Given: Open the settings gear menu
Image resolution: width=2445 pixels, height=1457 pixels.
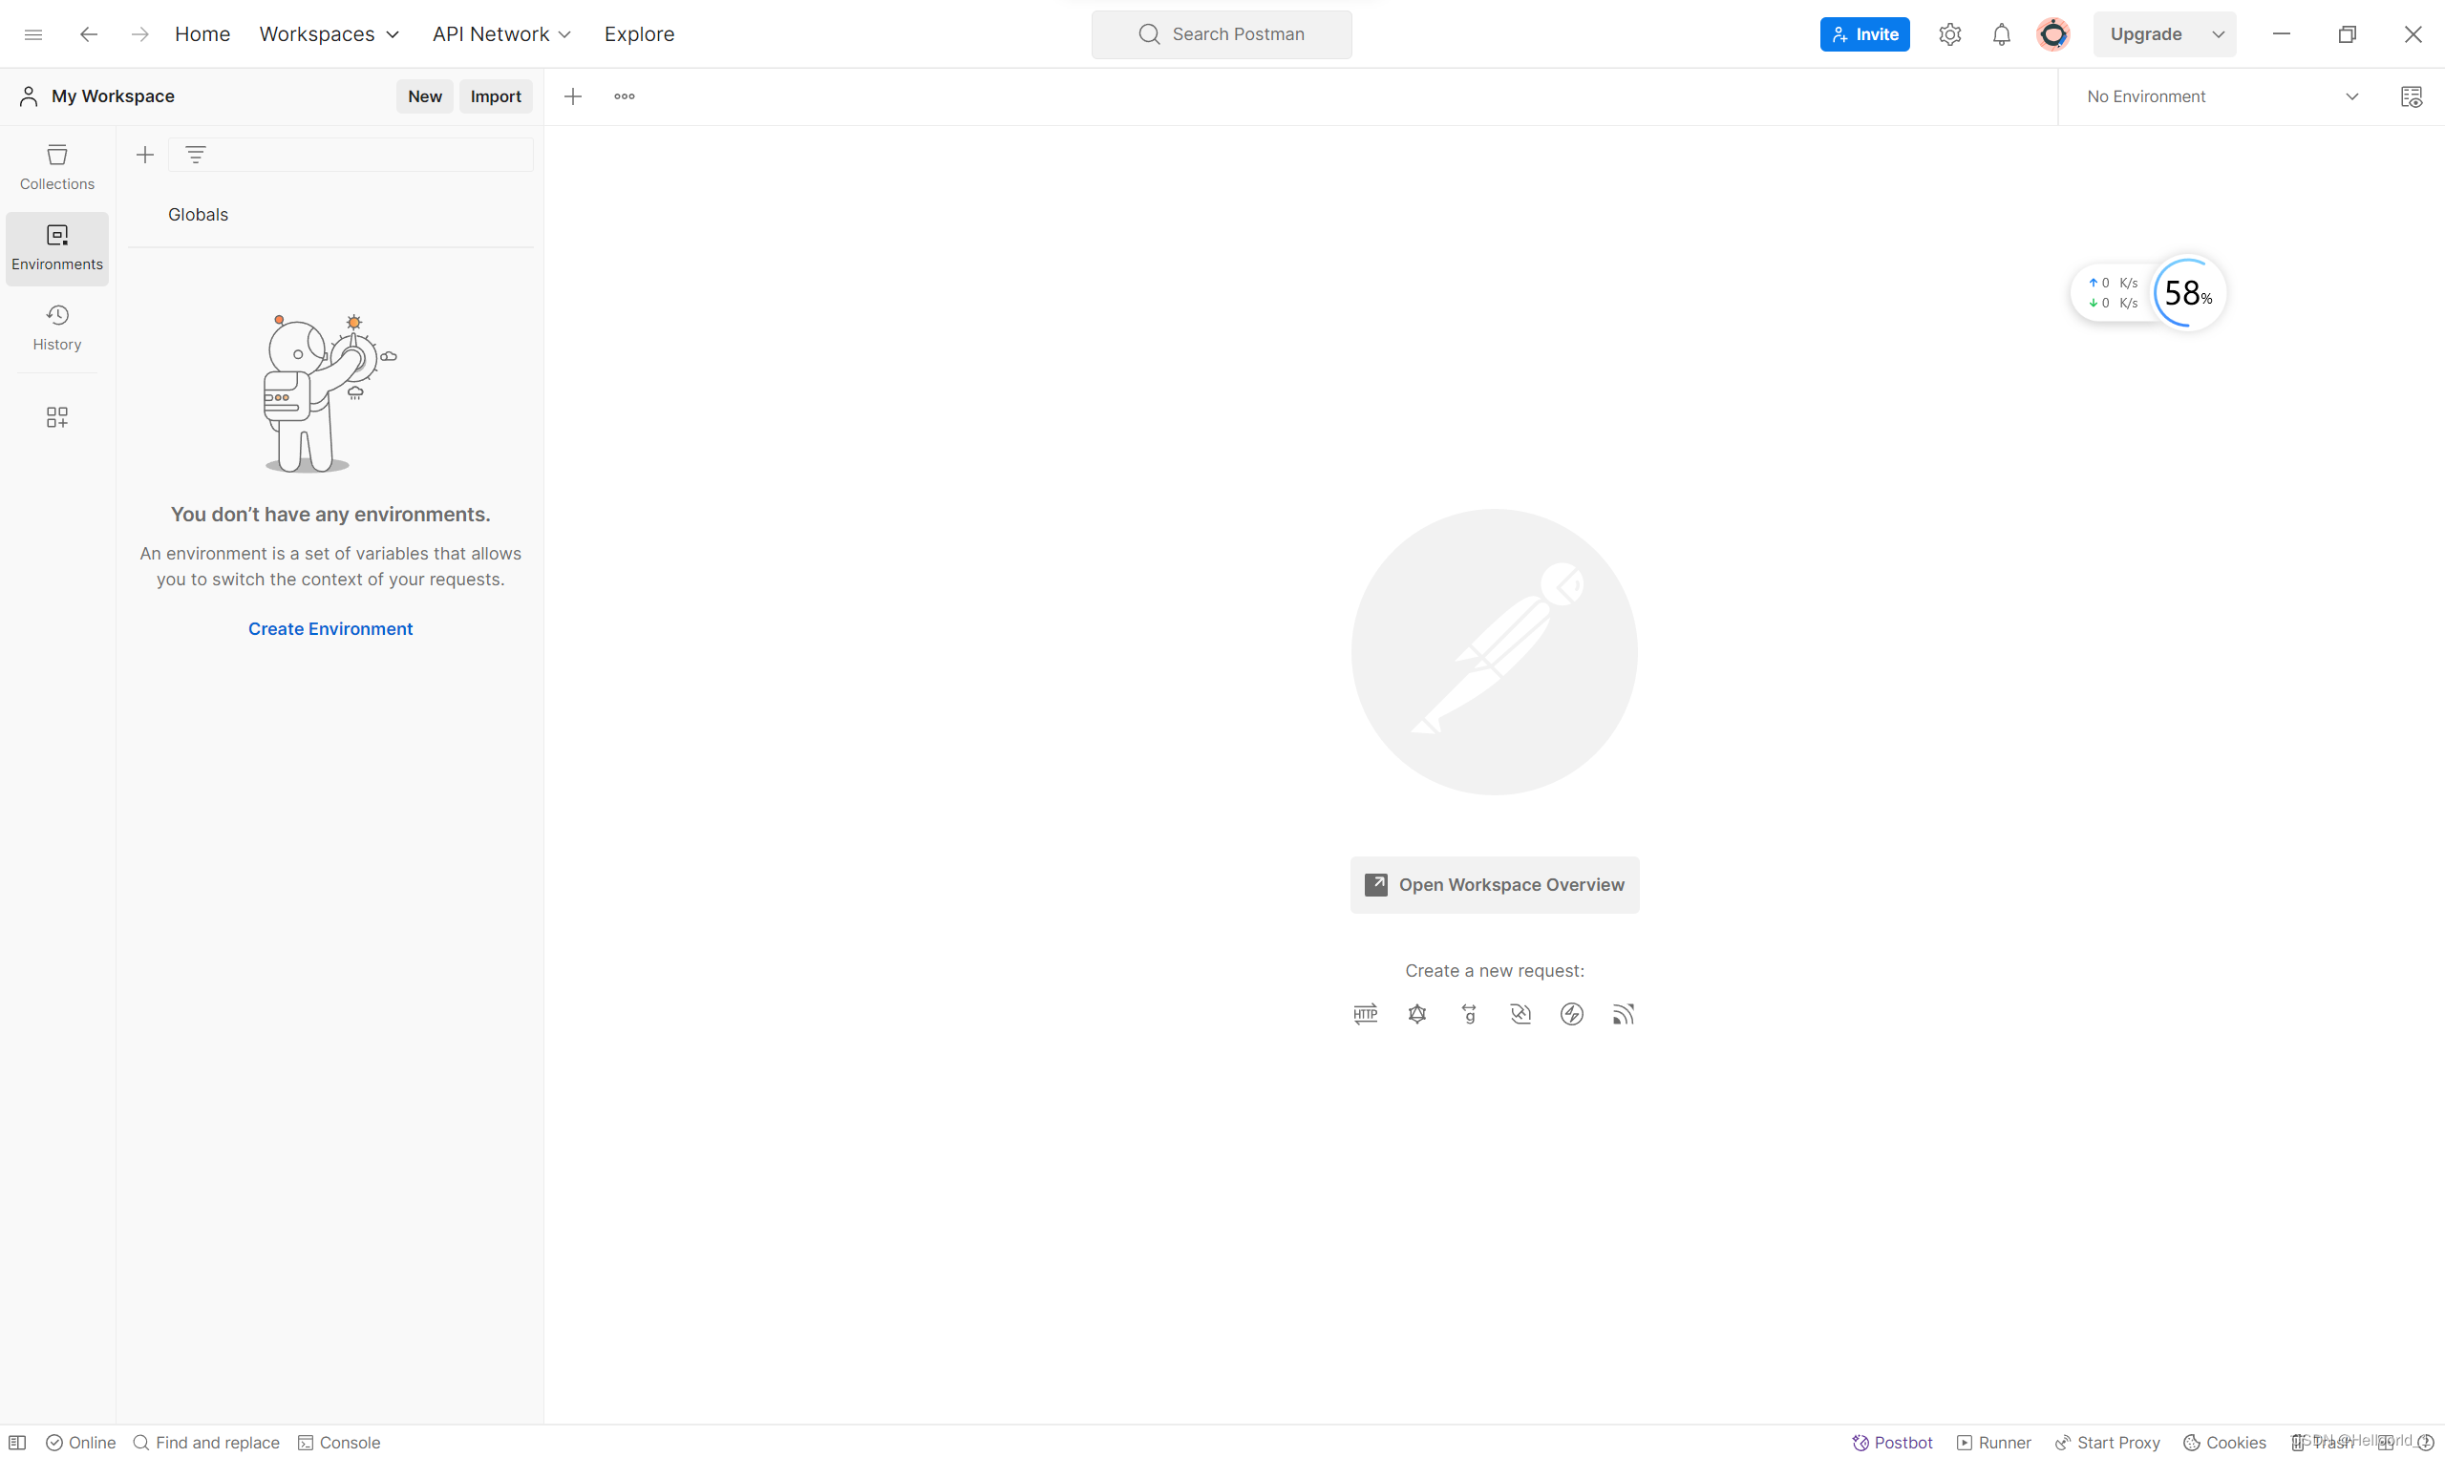Looking at the screenshot, I should click(x=1950, y=34).
